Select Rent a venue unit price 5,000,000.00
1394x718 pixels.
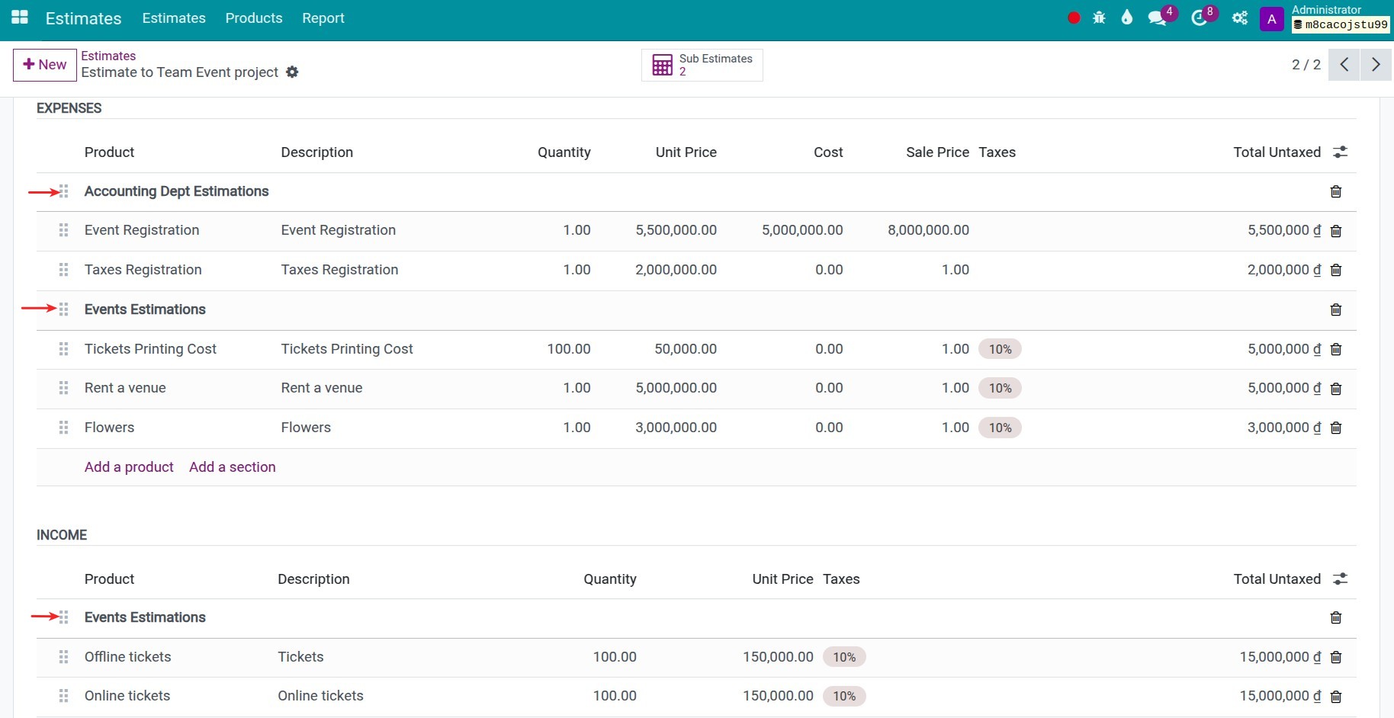pos(676,388)
